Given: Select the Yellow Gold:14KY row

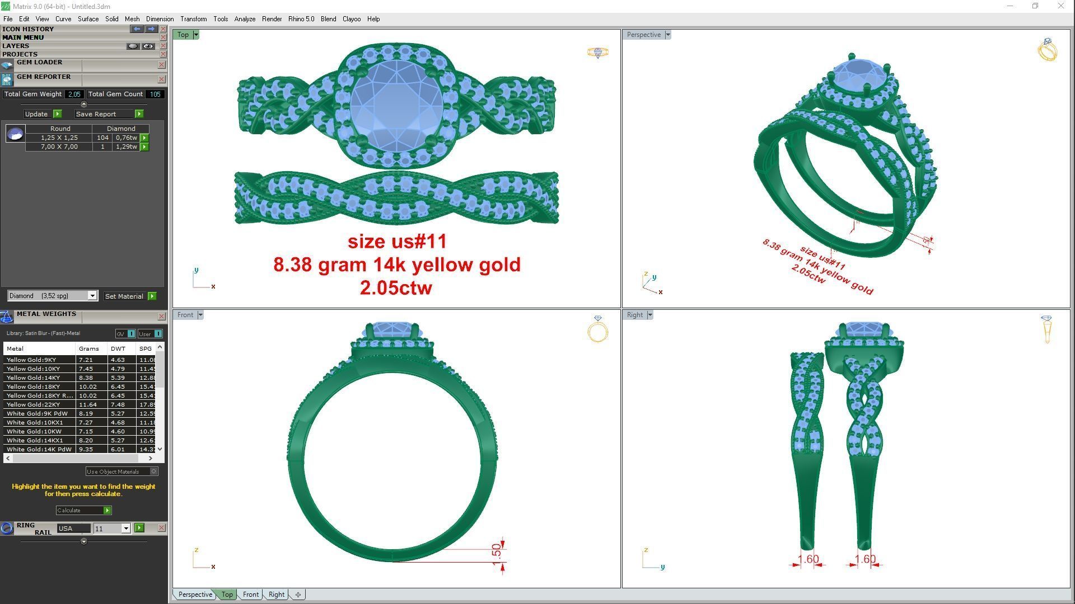Looking at the screenshot, I should pyautogui.click(x=80, y=377).
